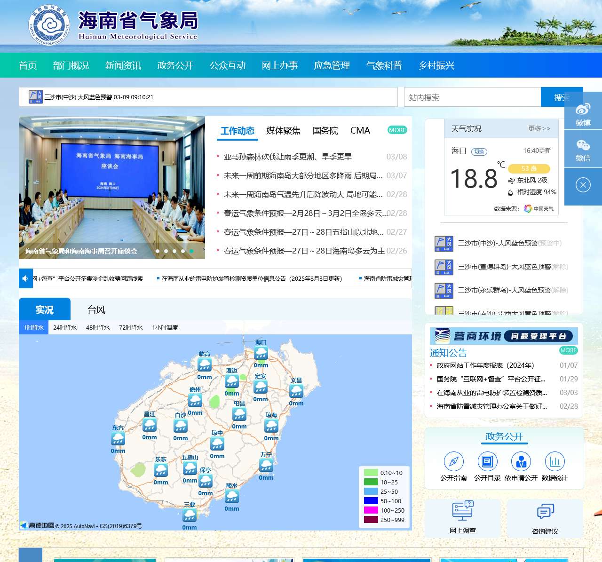Screen dimensions: 602x562
Task: Open 公开指南 compass icon
Action: [x=454, y=461]
